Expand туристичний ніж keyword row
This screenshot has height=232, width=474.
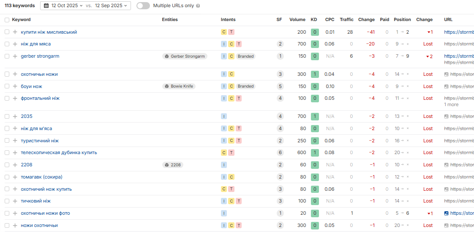pos(15,141)
